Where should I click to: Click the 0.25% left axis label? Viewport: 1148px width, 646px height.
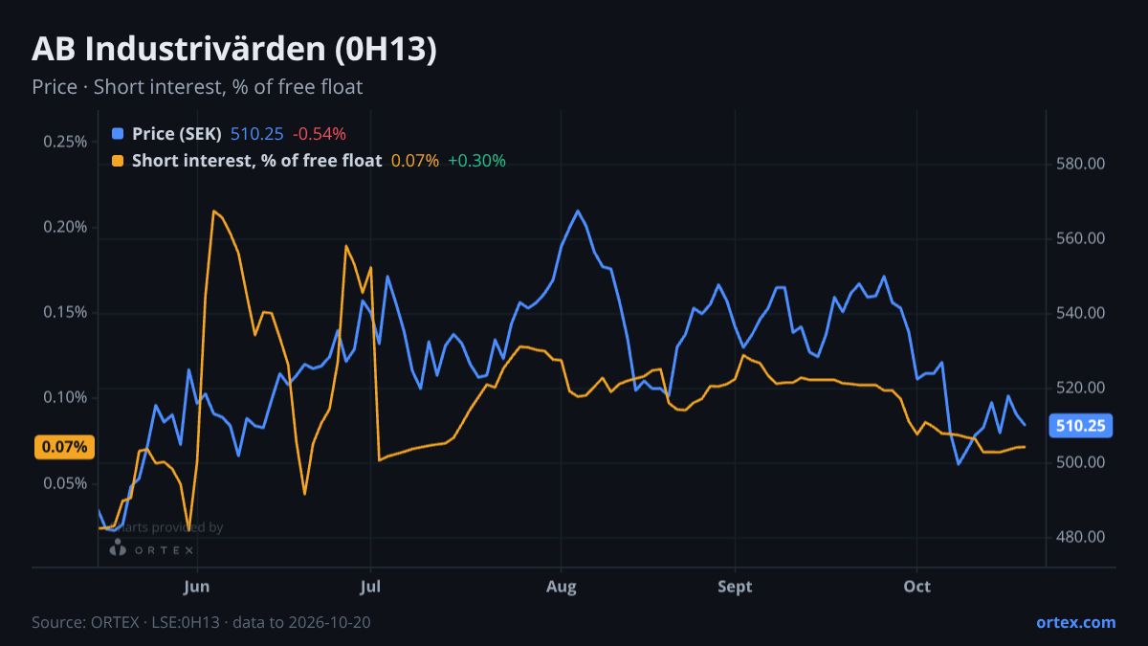pos(65,142)
